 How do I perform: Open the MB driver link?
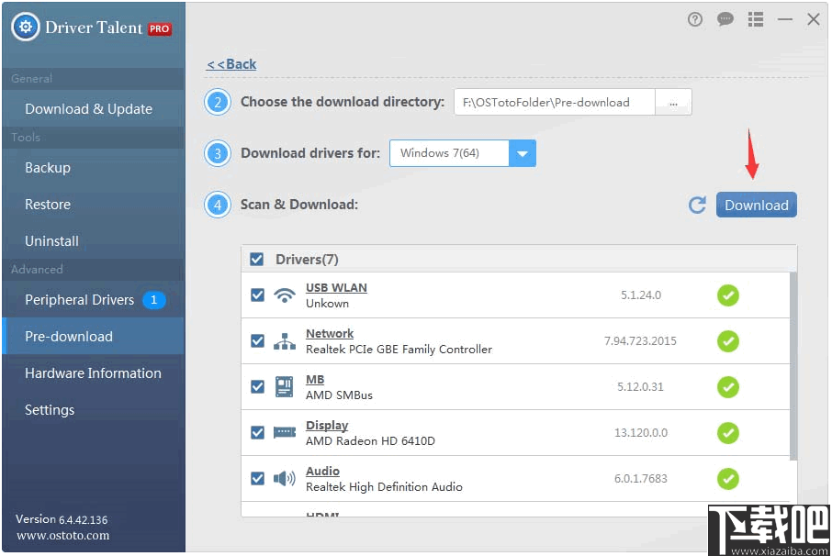tap(315, 380)
